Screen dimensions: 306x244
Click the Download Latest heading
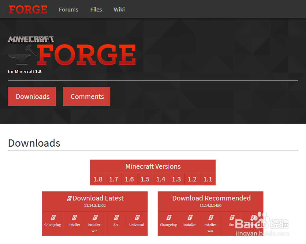coord(98,198)
